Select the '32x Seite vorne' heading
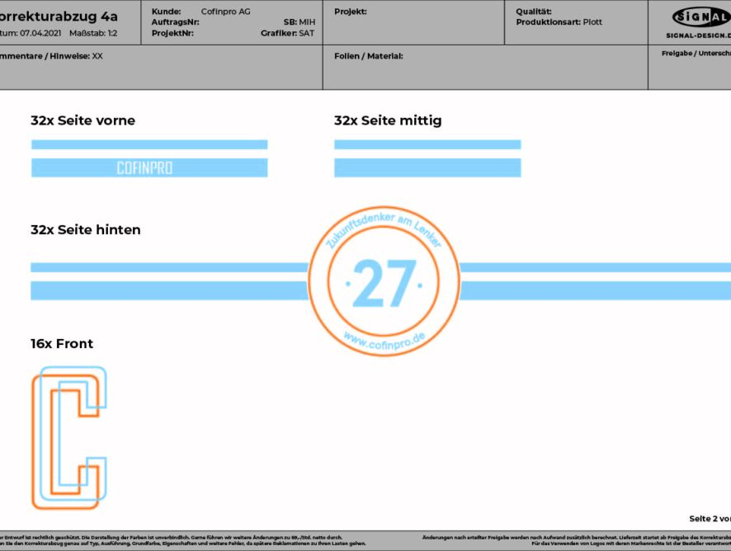This screenshot has height=551, width=731. coord(83,120)
